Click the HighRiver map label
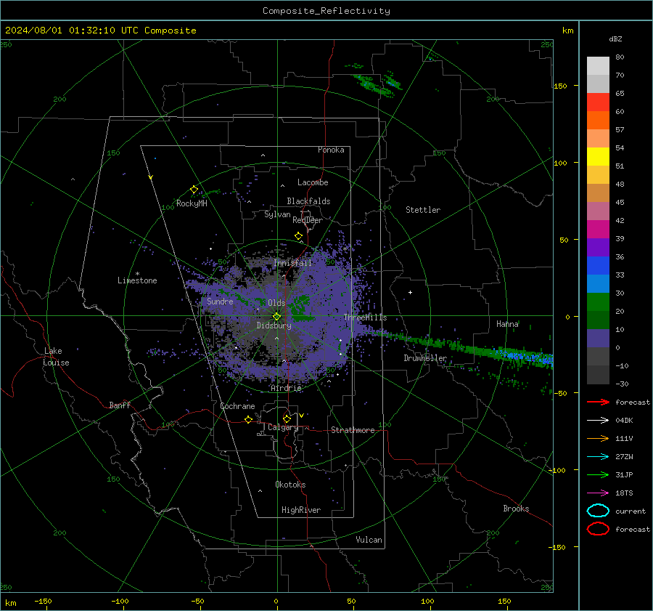 click(x=301, y=510)
